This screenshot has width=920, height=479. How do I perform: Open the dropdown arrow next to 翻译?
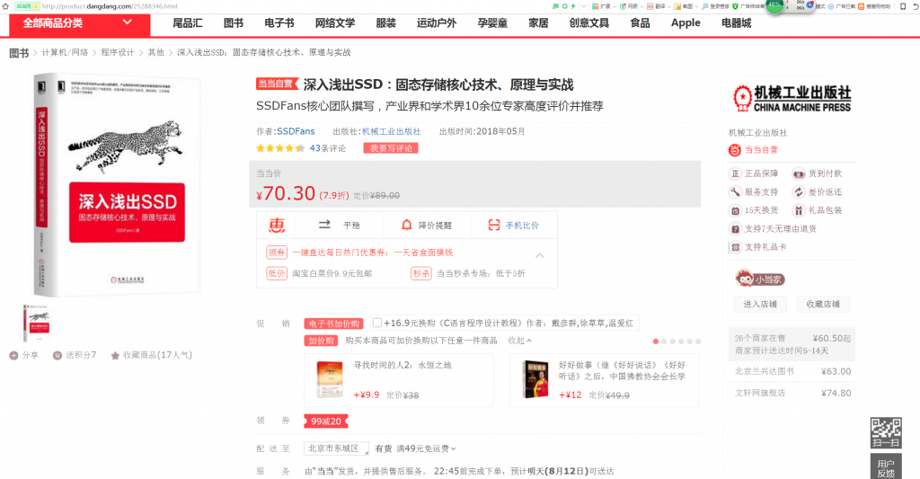click(x=668, y=6)
